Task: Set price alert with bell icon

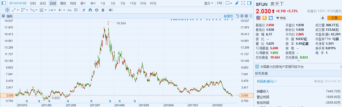Action: [x=322, y=18]
